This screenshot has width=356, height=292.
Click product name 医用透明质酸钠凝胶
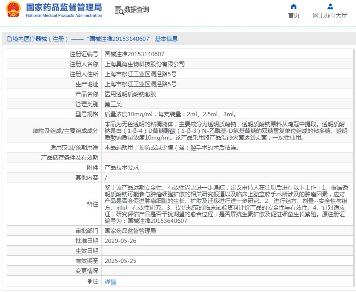130,94
